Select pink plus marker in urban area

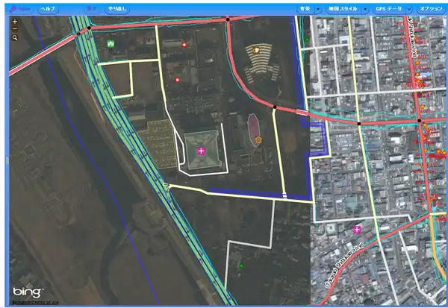[x=358, y=229]
